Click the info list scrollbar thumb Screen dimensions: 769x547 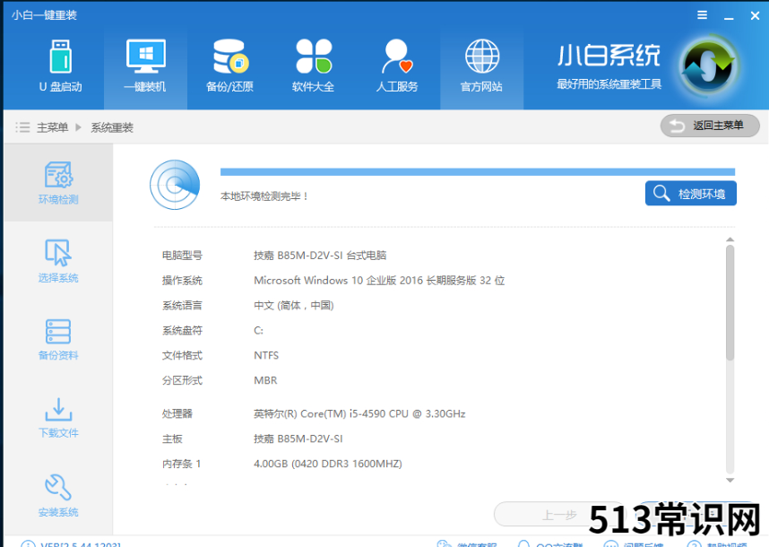click(730, 303)
